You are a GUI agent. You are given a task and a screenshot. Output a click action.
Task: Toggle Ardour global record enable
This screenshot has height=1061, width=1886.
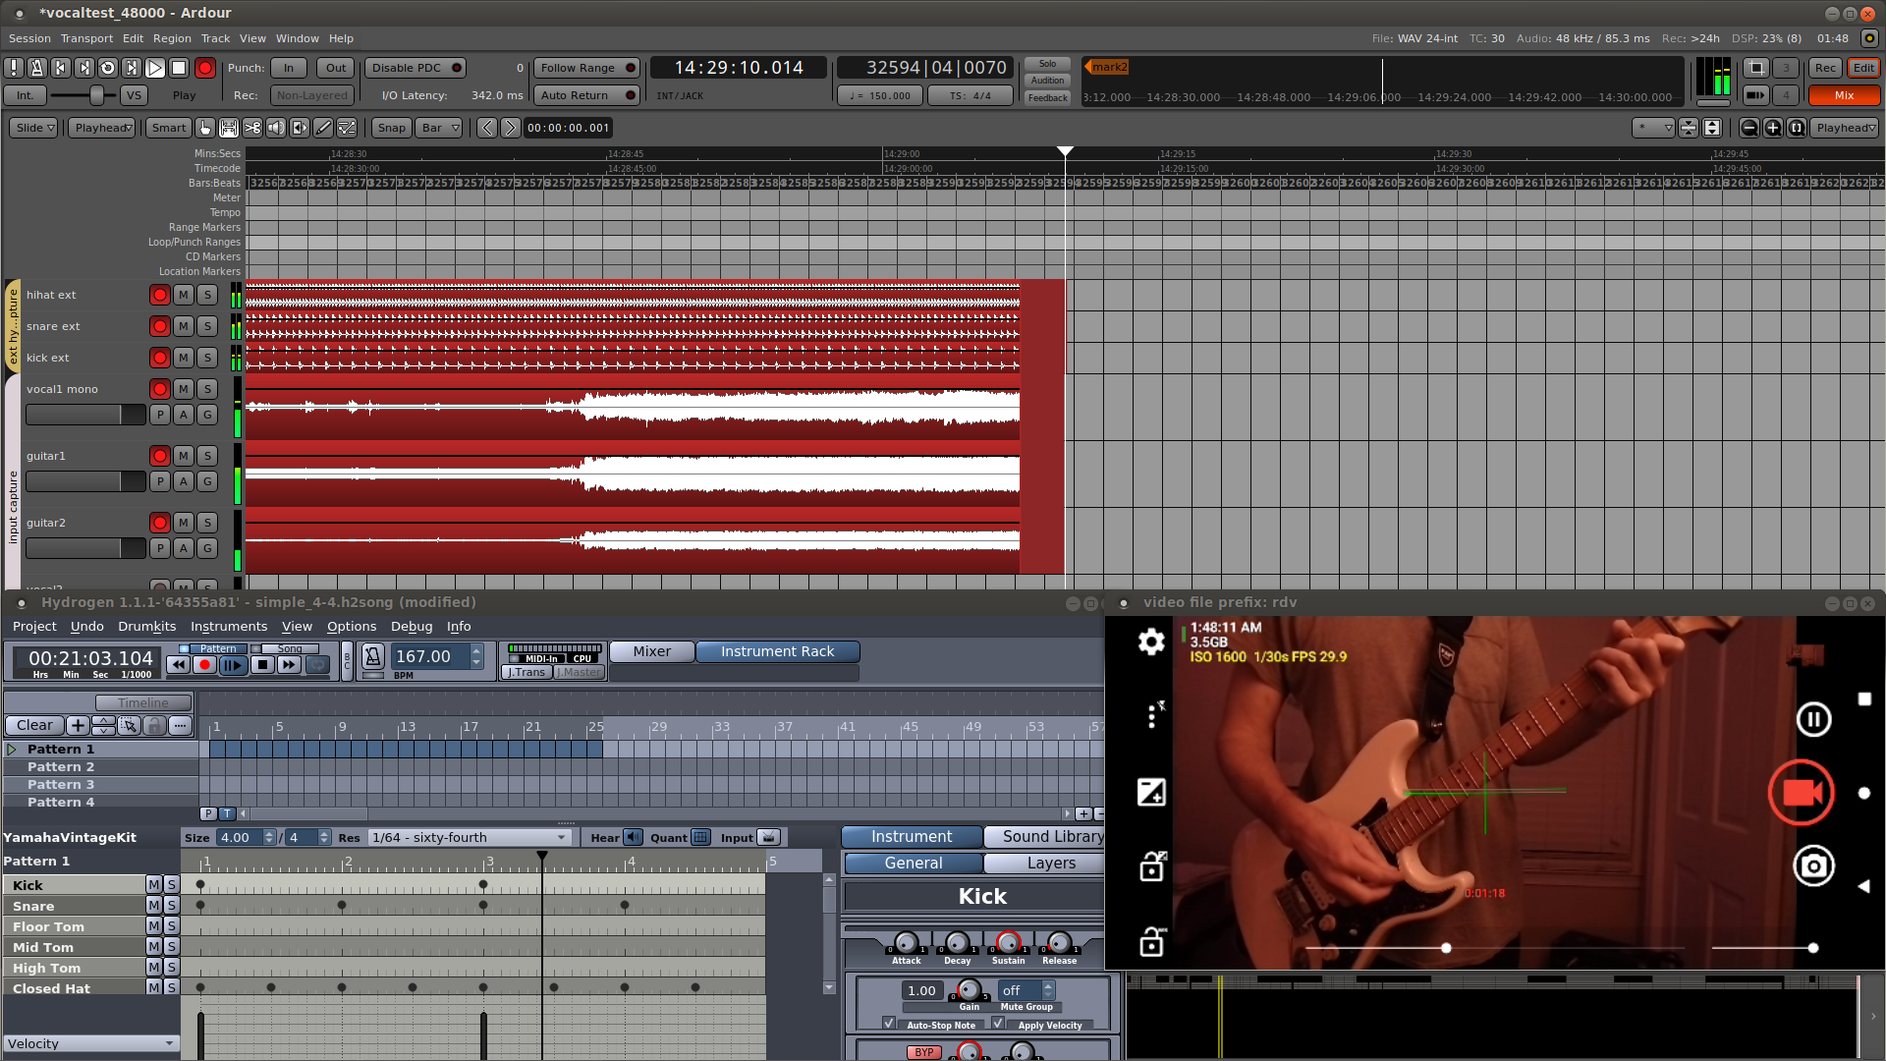(x=204, y=68)
